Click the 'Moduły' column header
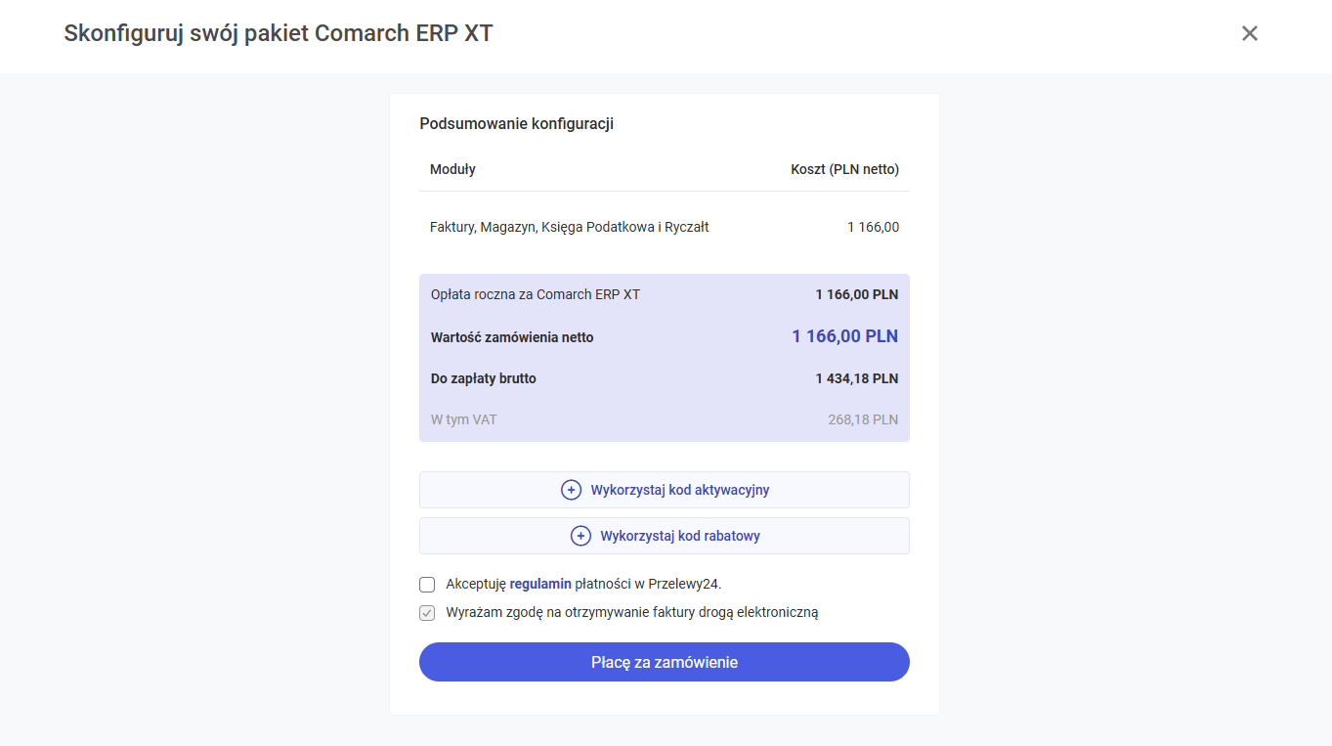Viewport: 1332px width, 746px height. pyautogui.click(x=452, y=169)
